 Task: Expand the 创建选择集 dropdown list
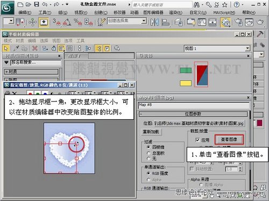coord(144,21)
